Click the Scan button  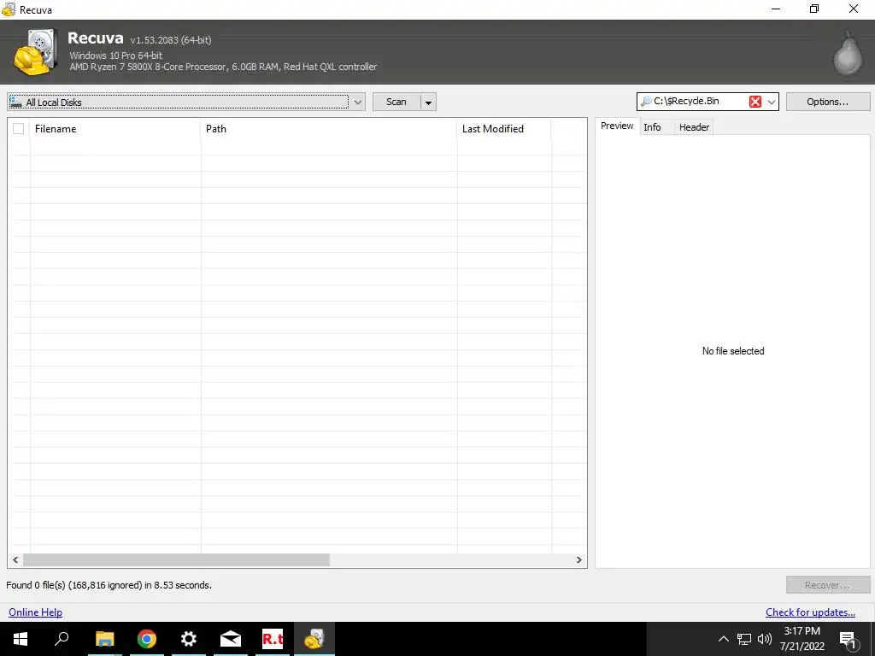coord(396,102)
